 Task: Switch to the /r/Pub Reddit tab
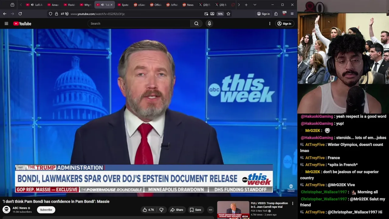click(173, 5)
